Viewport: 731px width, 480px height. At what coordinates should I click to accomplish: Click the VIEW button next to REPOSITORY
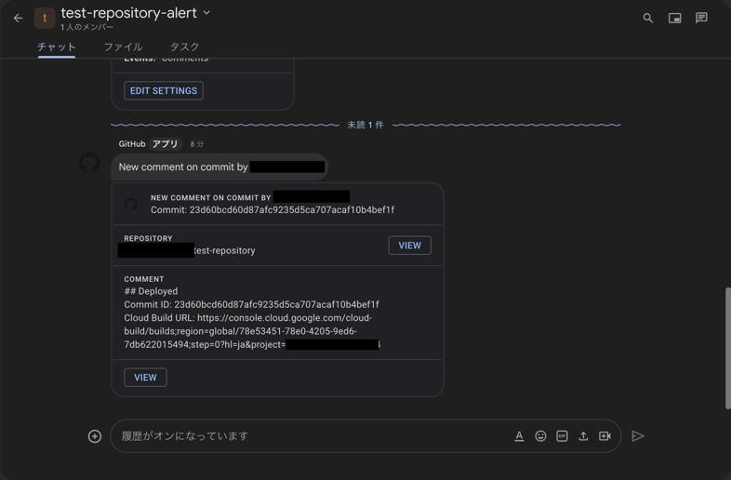click(410, 246)
